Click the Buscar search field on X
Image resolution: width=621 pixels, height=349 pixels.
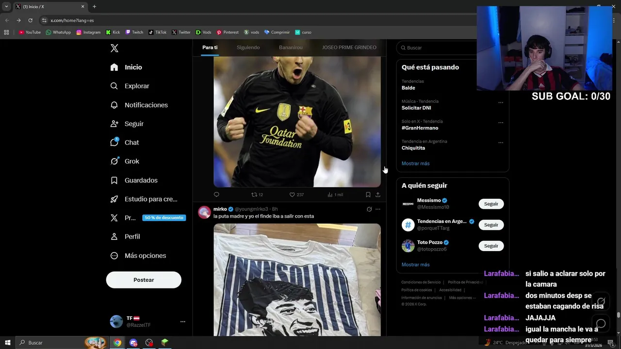pyautogui.click(x=437, y=48)
